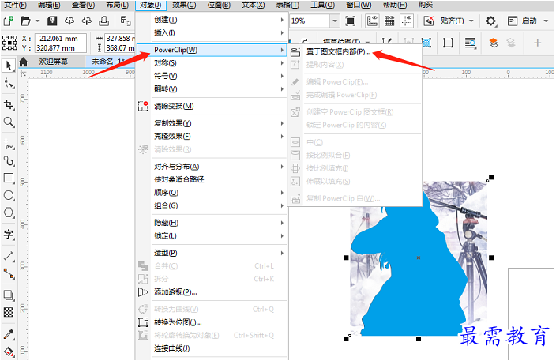The width and height of the screenshot is (556, 361).
Task: Choose 清除变换 in Object menu
Action: click(x=212, y=106)
